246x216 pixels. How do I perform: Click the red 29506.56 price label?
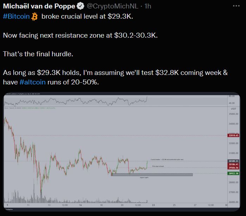232,168
